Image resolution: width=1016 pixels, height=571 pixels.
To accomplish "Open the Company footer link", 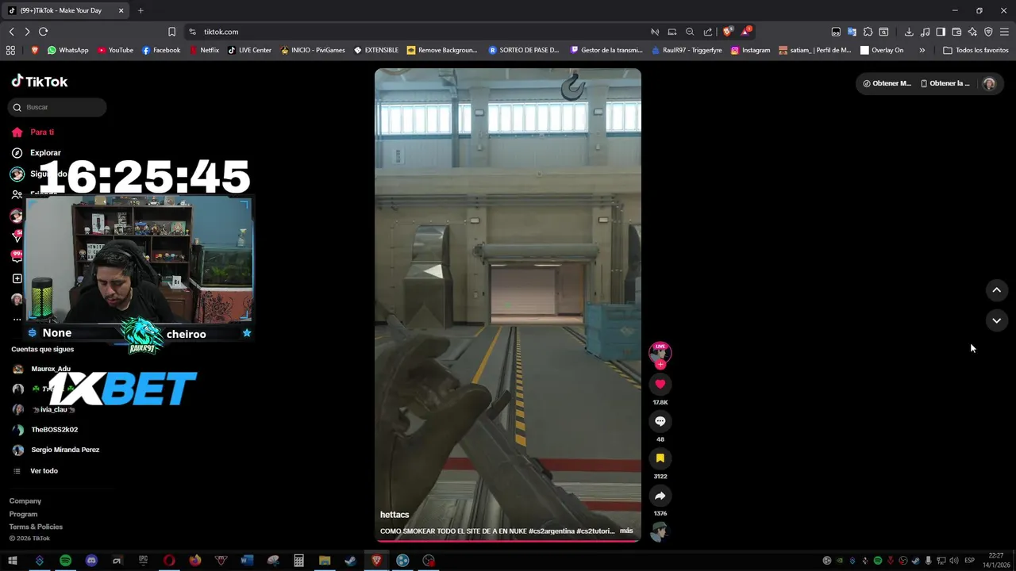I will click(x=25, y=501).
